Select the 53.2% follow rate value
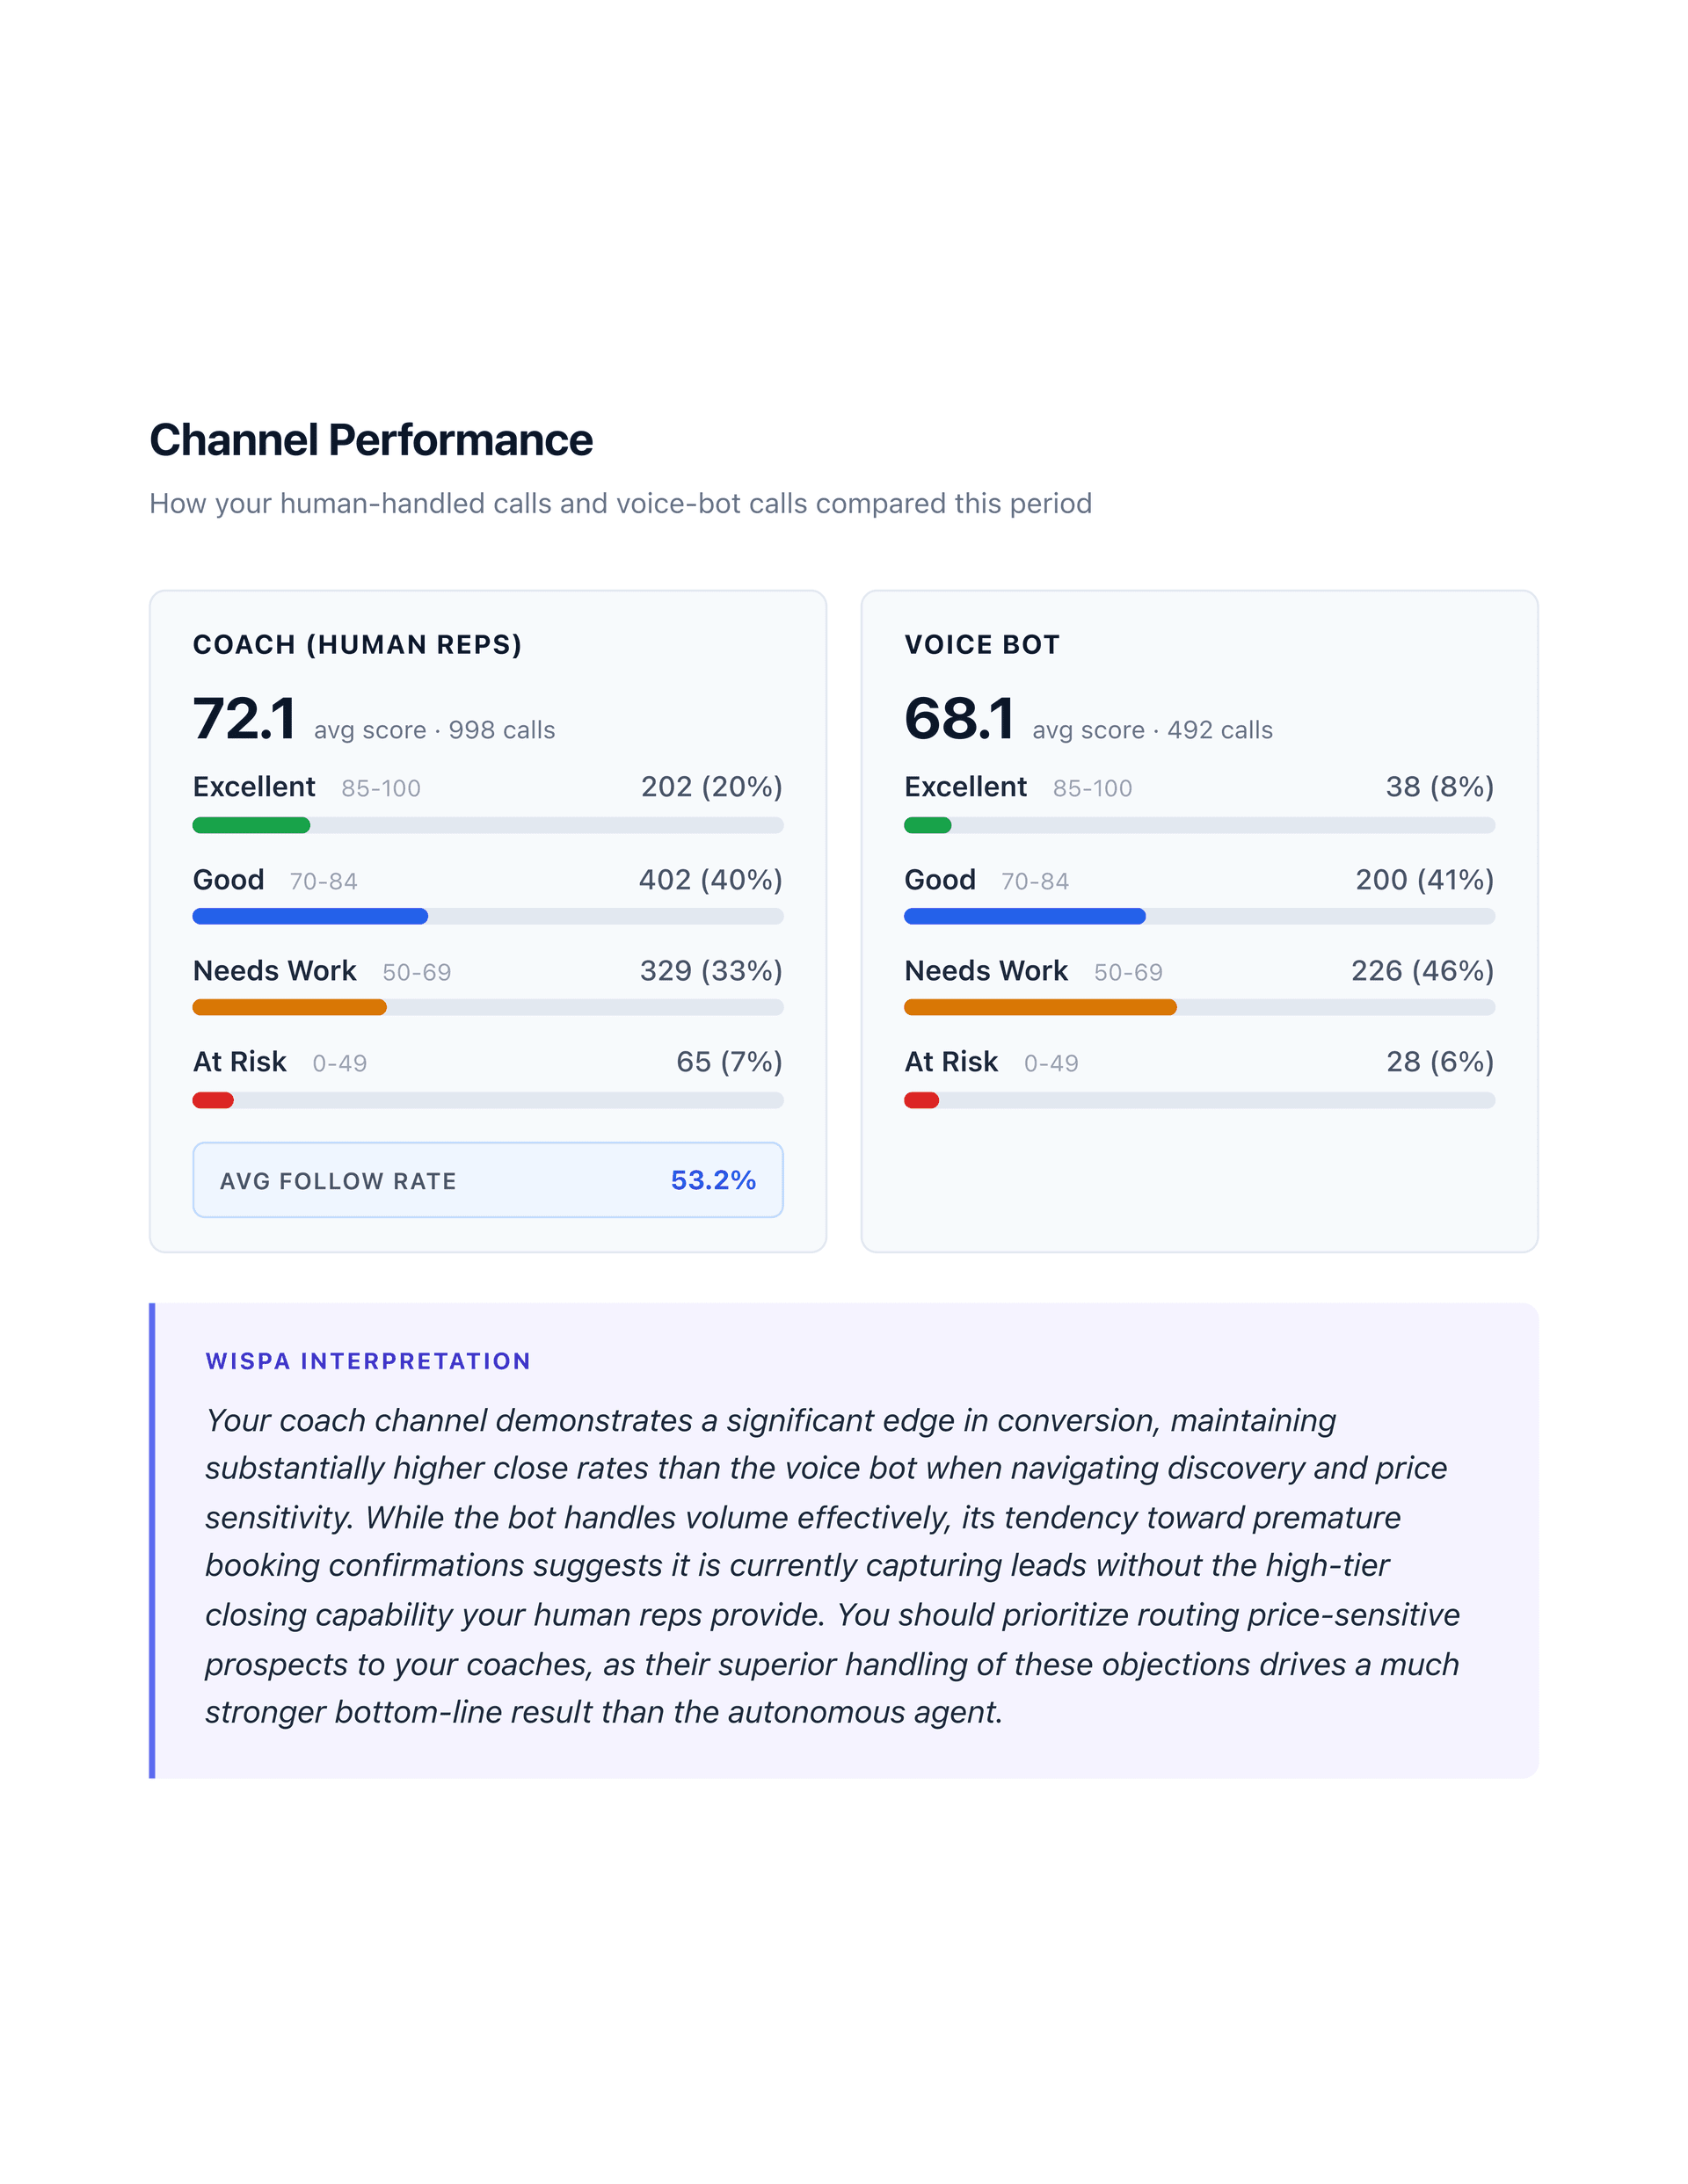1688x2184 pixels. (712, 1180)
